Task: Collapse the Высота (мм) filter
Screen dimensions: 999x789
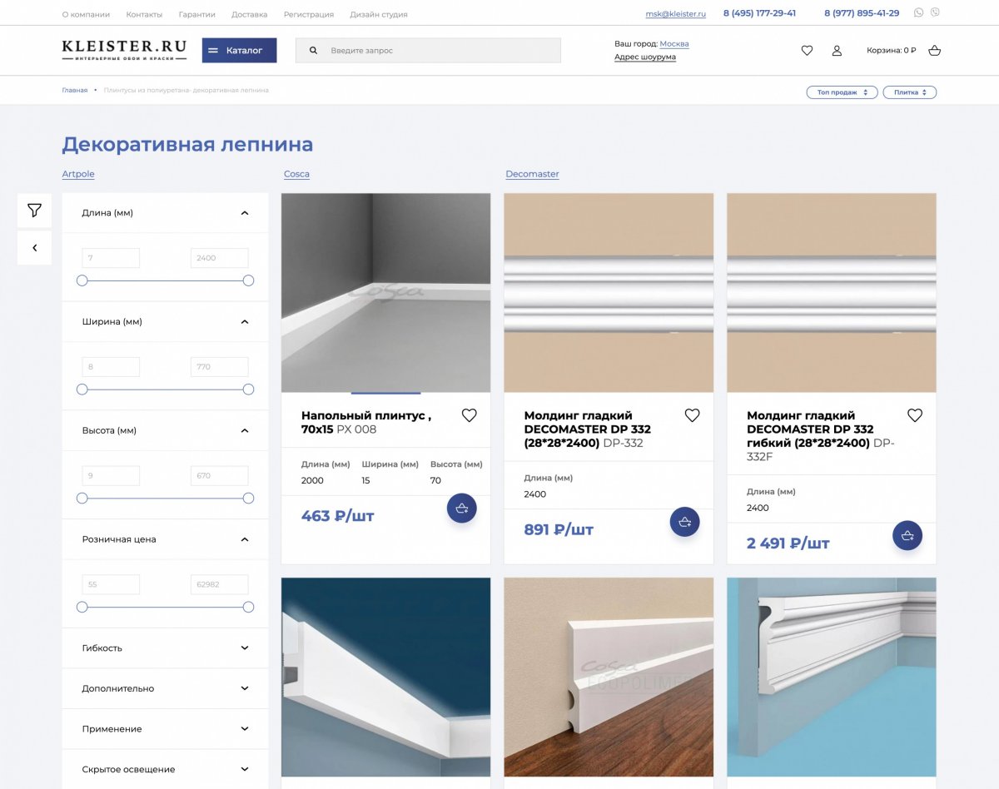Action: pyautogui.click(x=245, y=430)
